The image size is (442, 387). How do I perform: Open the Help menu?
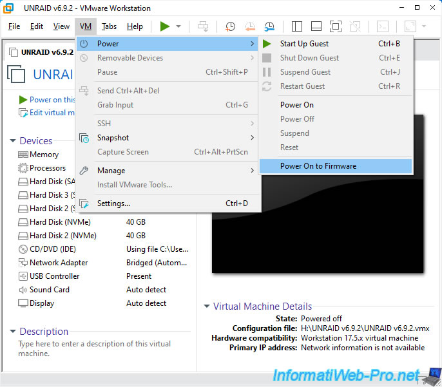pyautogui.click(x=135, y=26)
